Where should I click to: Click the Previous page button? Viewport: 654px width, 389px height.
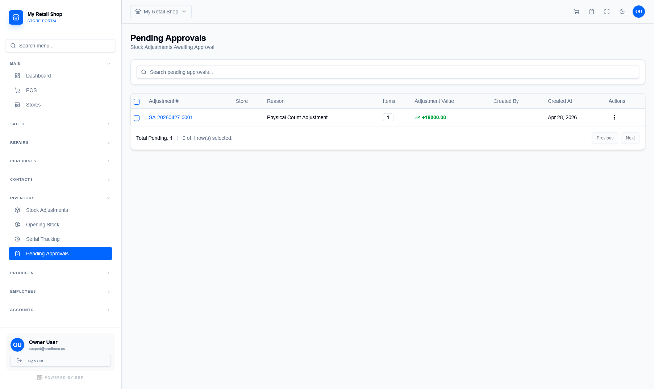(605, 138)
